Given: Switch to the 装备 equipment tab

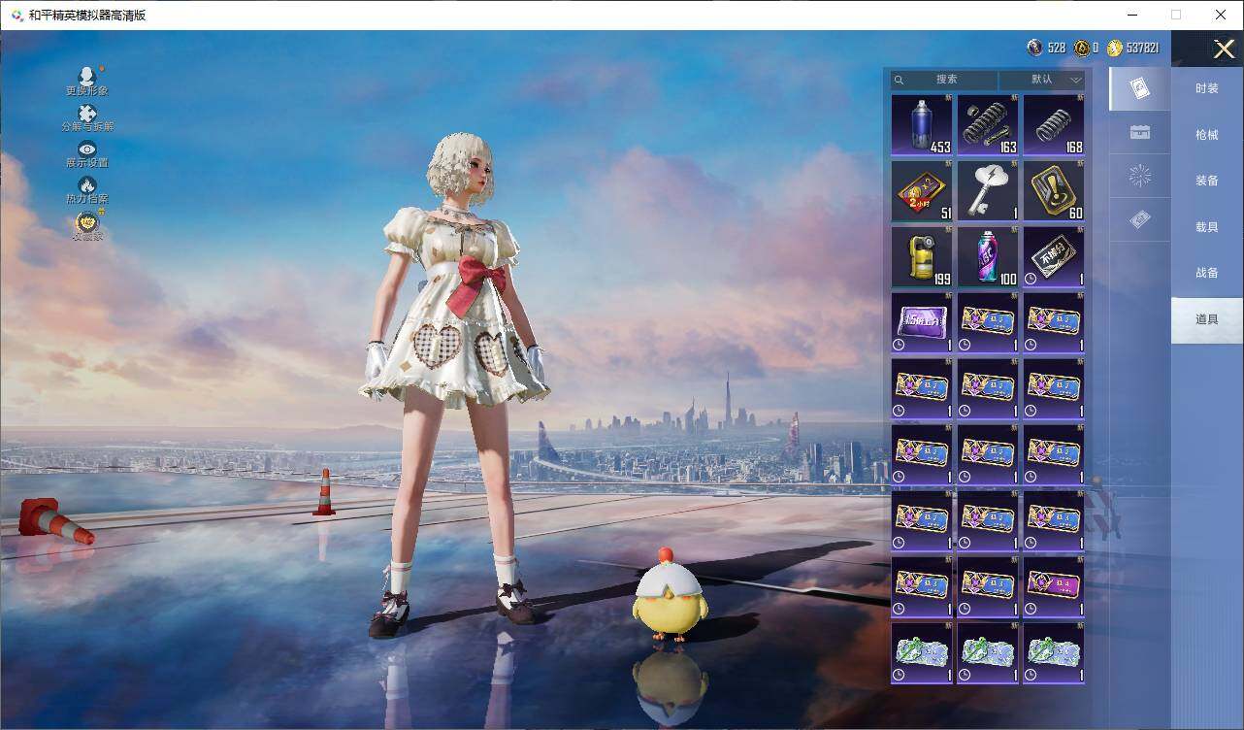Looking at the screenshot, I should [1207, 181].
